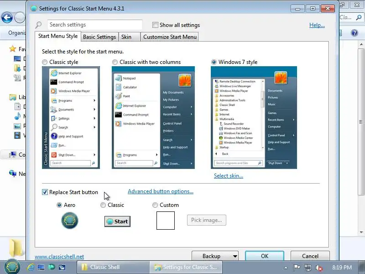
Task: Click the Music library note icon
Action: 17,116
